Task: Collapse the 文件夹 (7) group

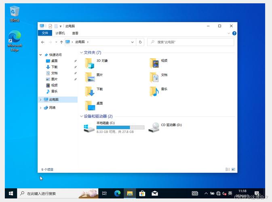Action: pyautogui.click(x=81, y=53)
